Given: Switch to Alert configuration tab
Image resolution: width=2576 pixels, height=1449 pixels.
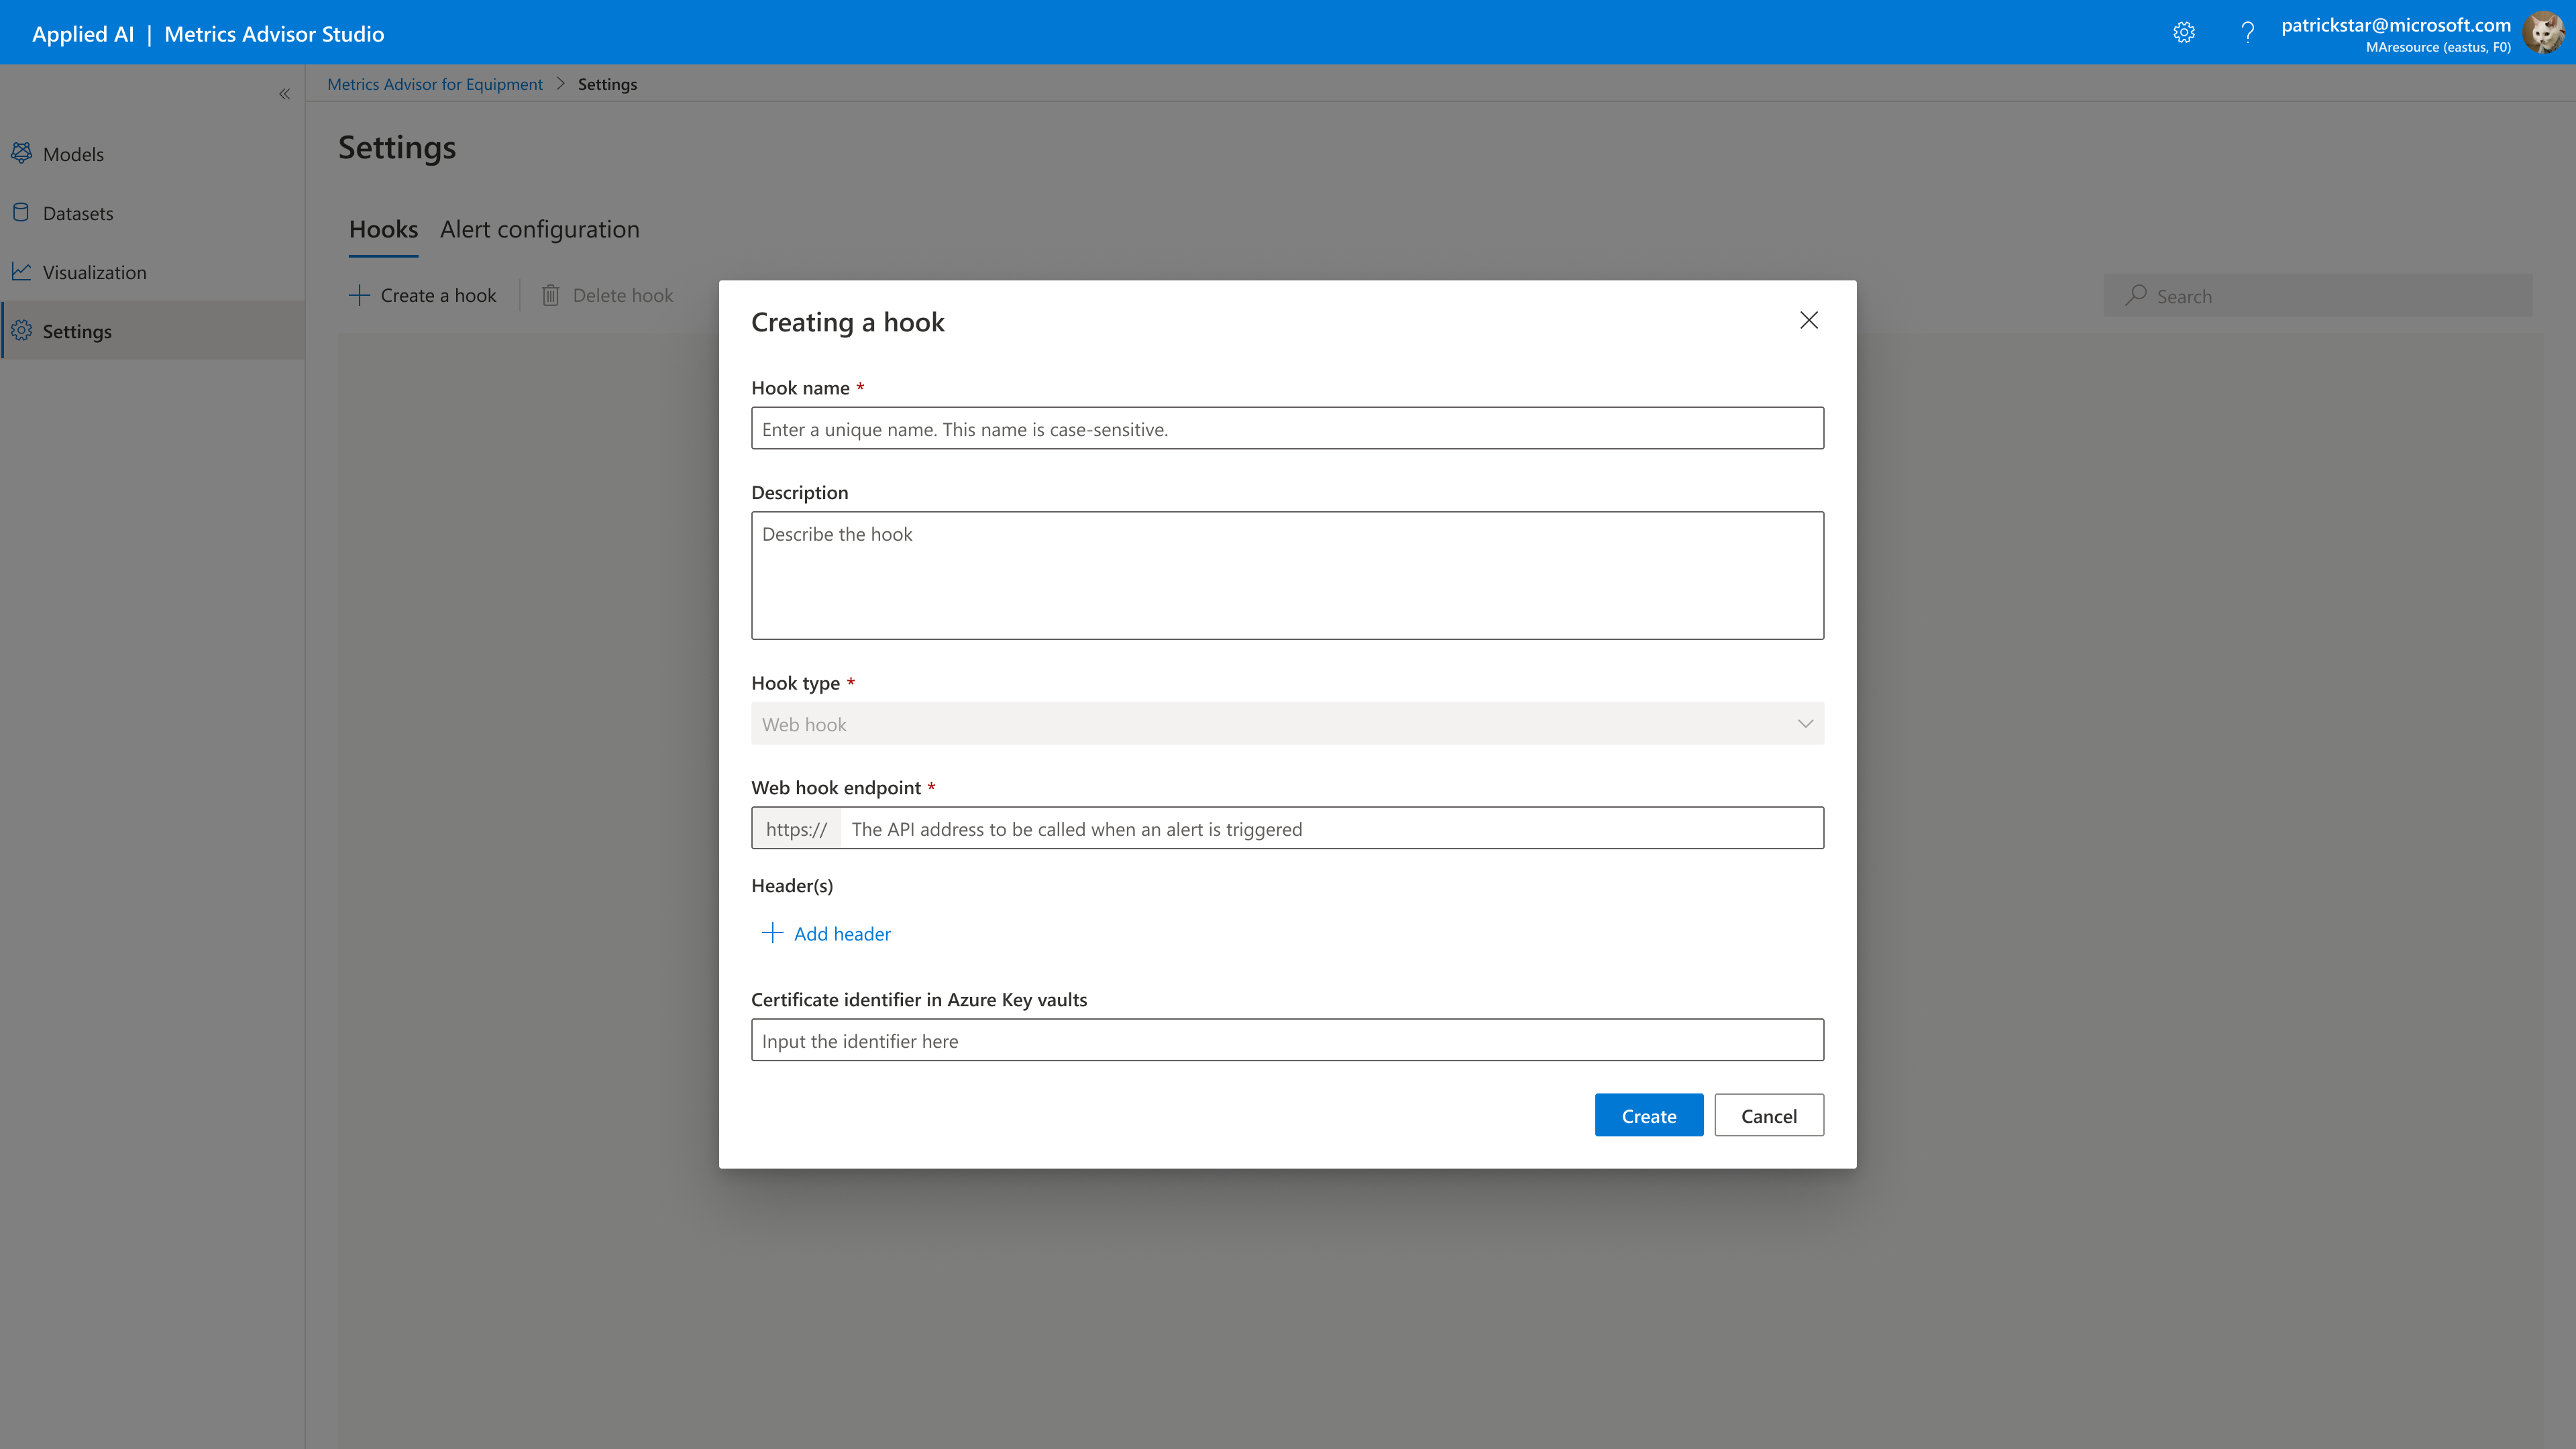Looking at the screenshot, I should point(539,229).
